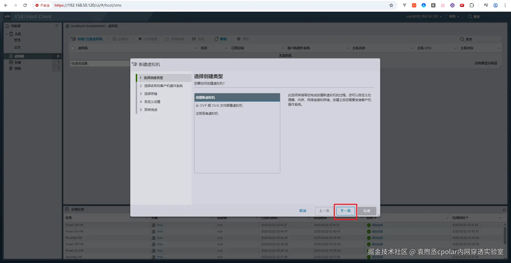Screen dimensions: 511x263
Task: Open the root@192.168.50.120 user dropdown
Action: click(x=424, y=16)
